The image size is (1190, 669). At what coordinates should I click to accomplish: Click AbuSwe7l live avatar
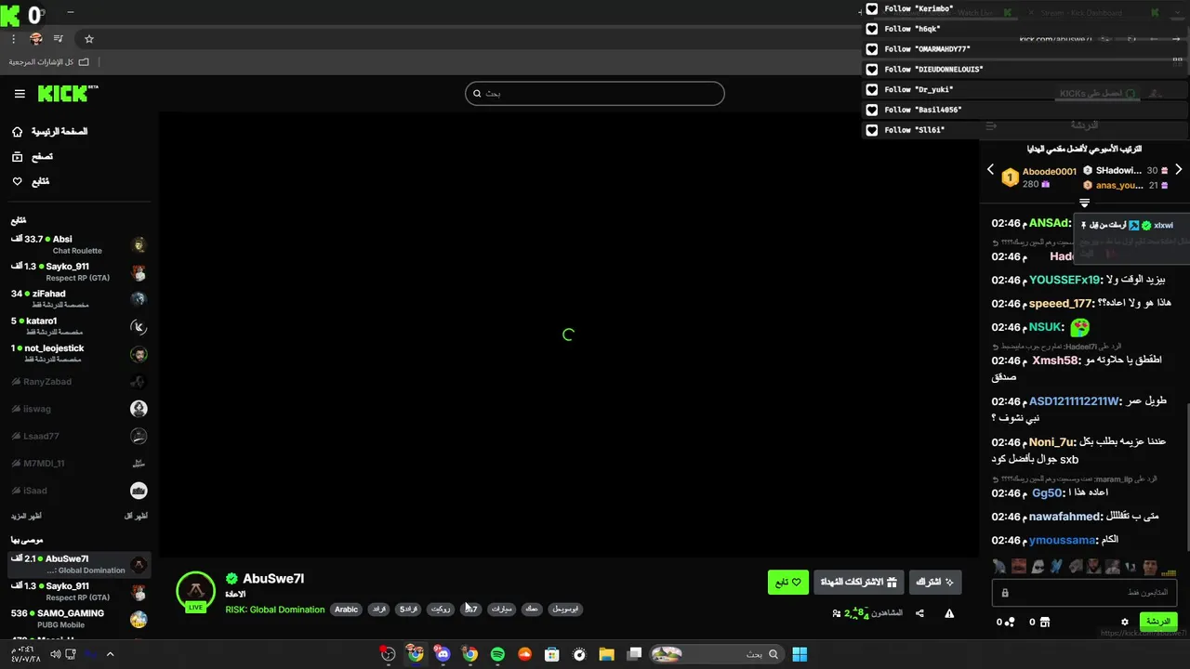[x=195, y=592]
